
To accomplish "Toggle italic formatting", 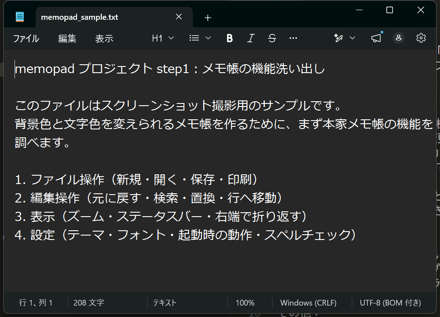I will (251, 38).
